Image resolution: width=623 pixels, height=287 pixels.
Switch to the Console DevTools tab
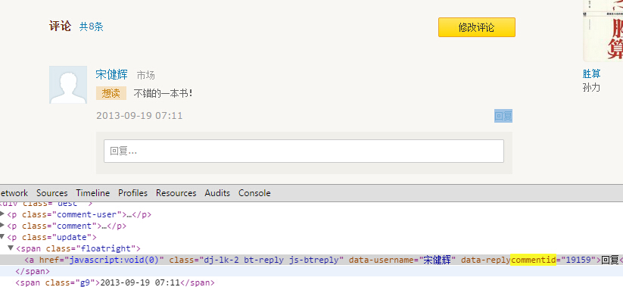coord(254,193)
